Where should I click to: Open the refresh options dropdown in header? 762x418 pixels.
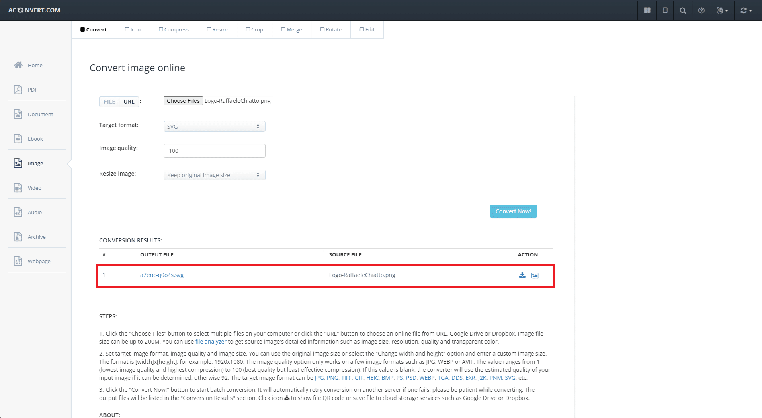click(746, 10)
